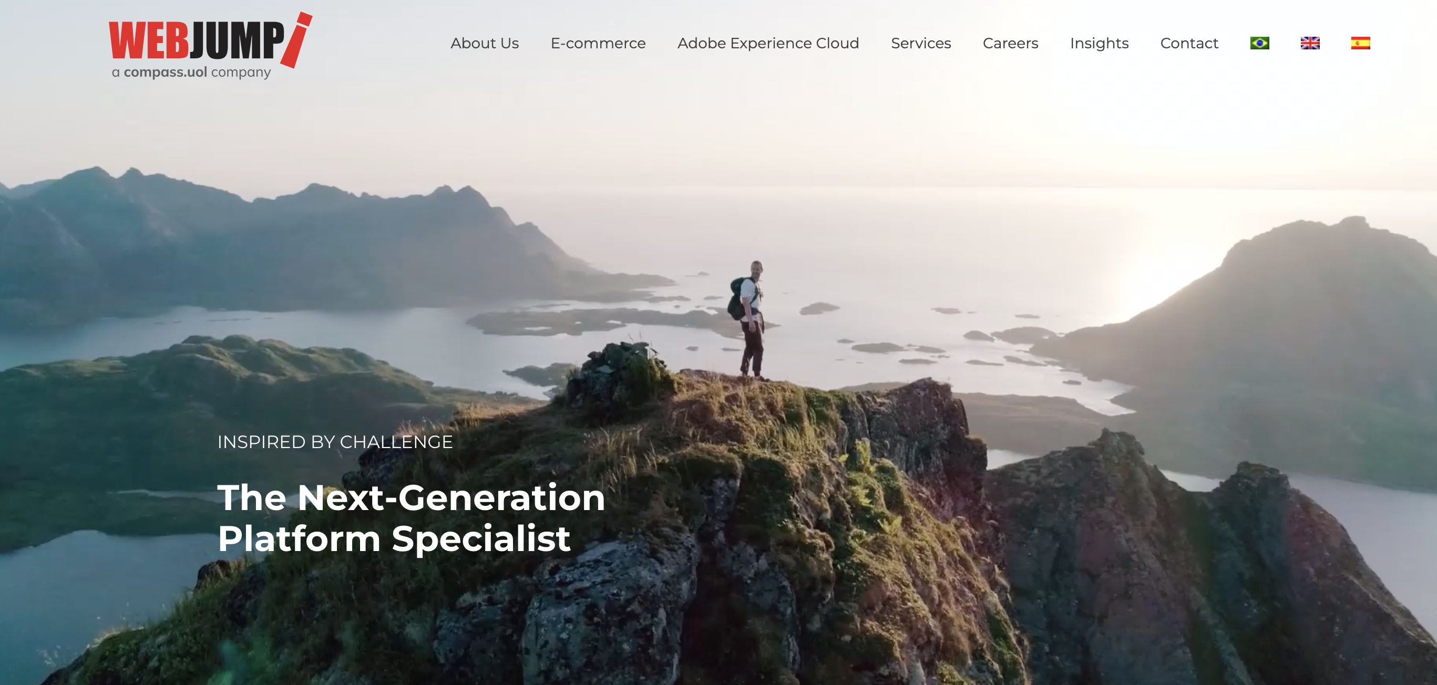Screen dimensions: 1437x685
Task: Click the word 'Specialist' in the headline
Action: (481, 538)
